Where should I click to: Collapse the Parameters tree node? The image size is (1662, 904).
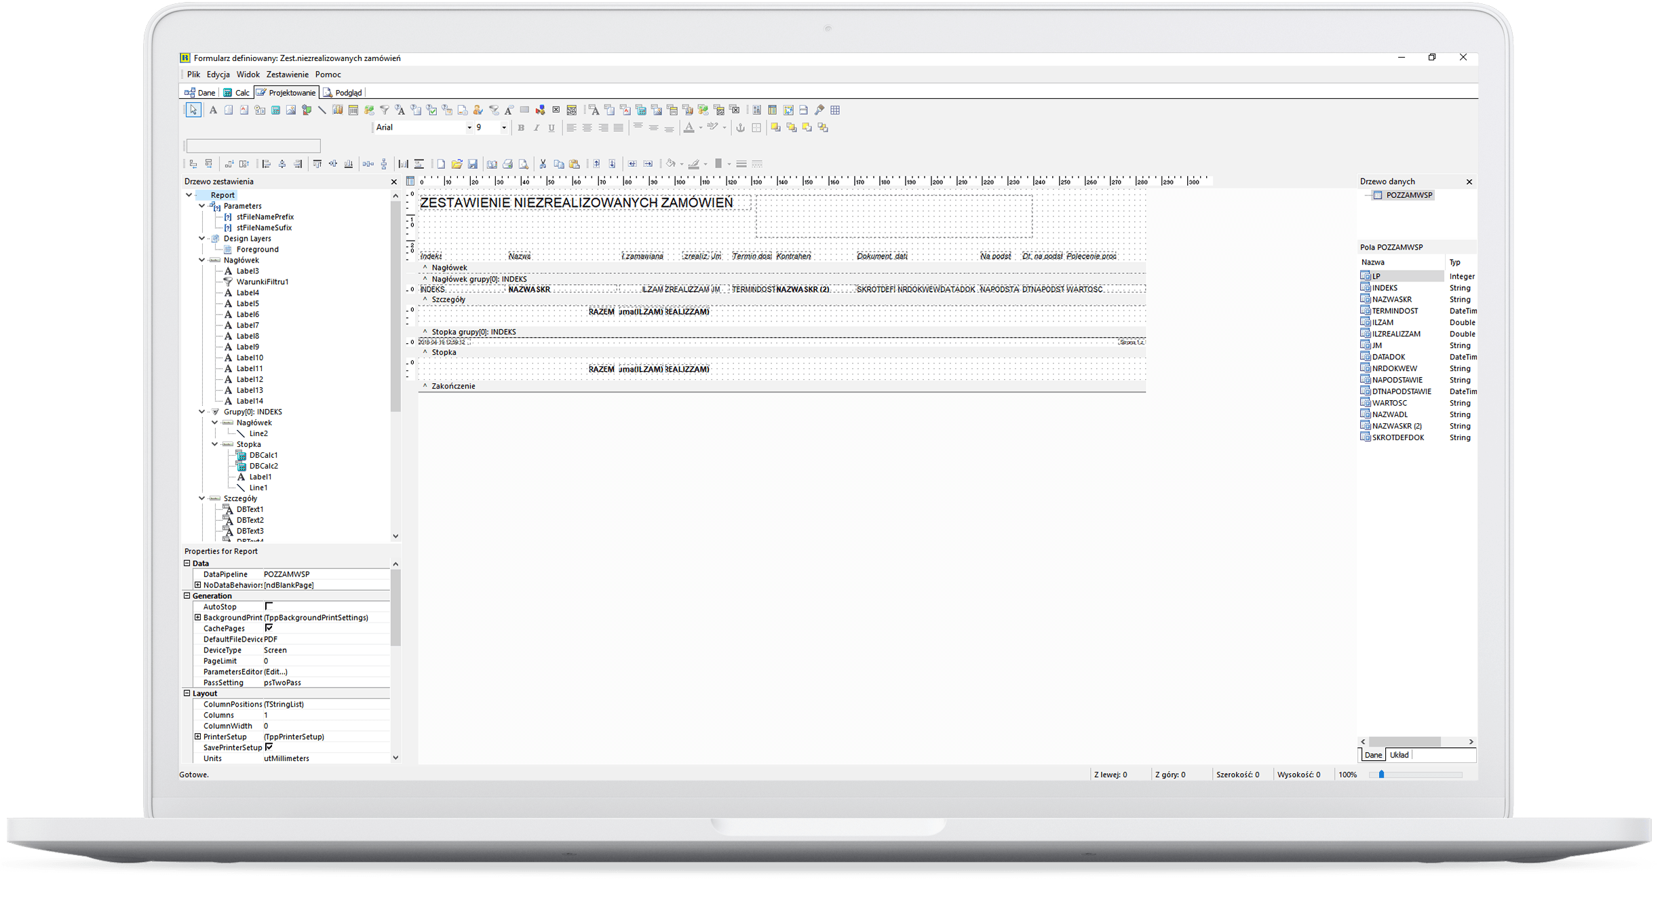click(x=202, y=205)
